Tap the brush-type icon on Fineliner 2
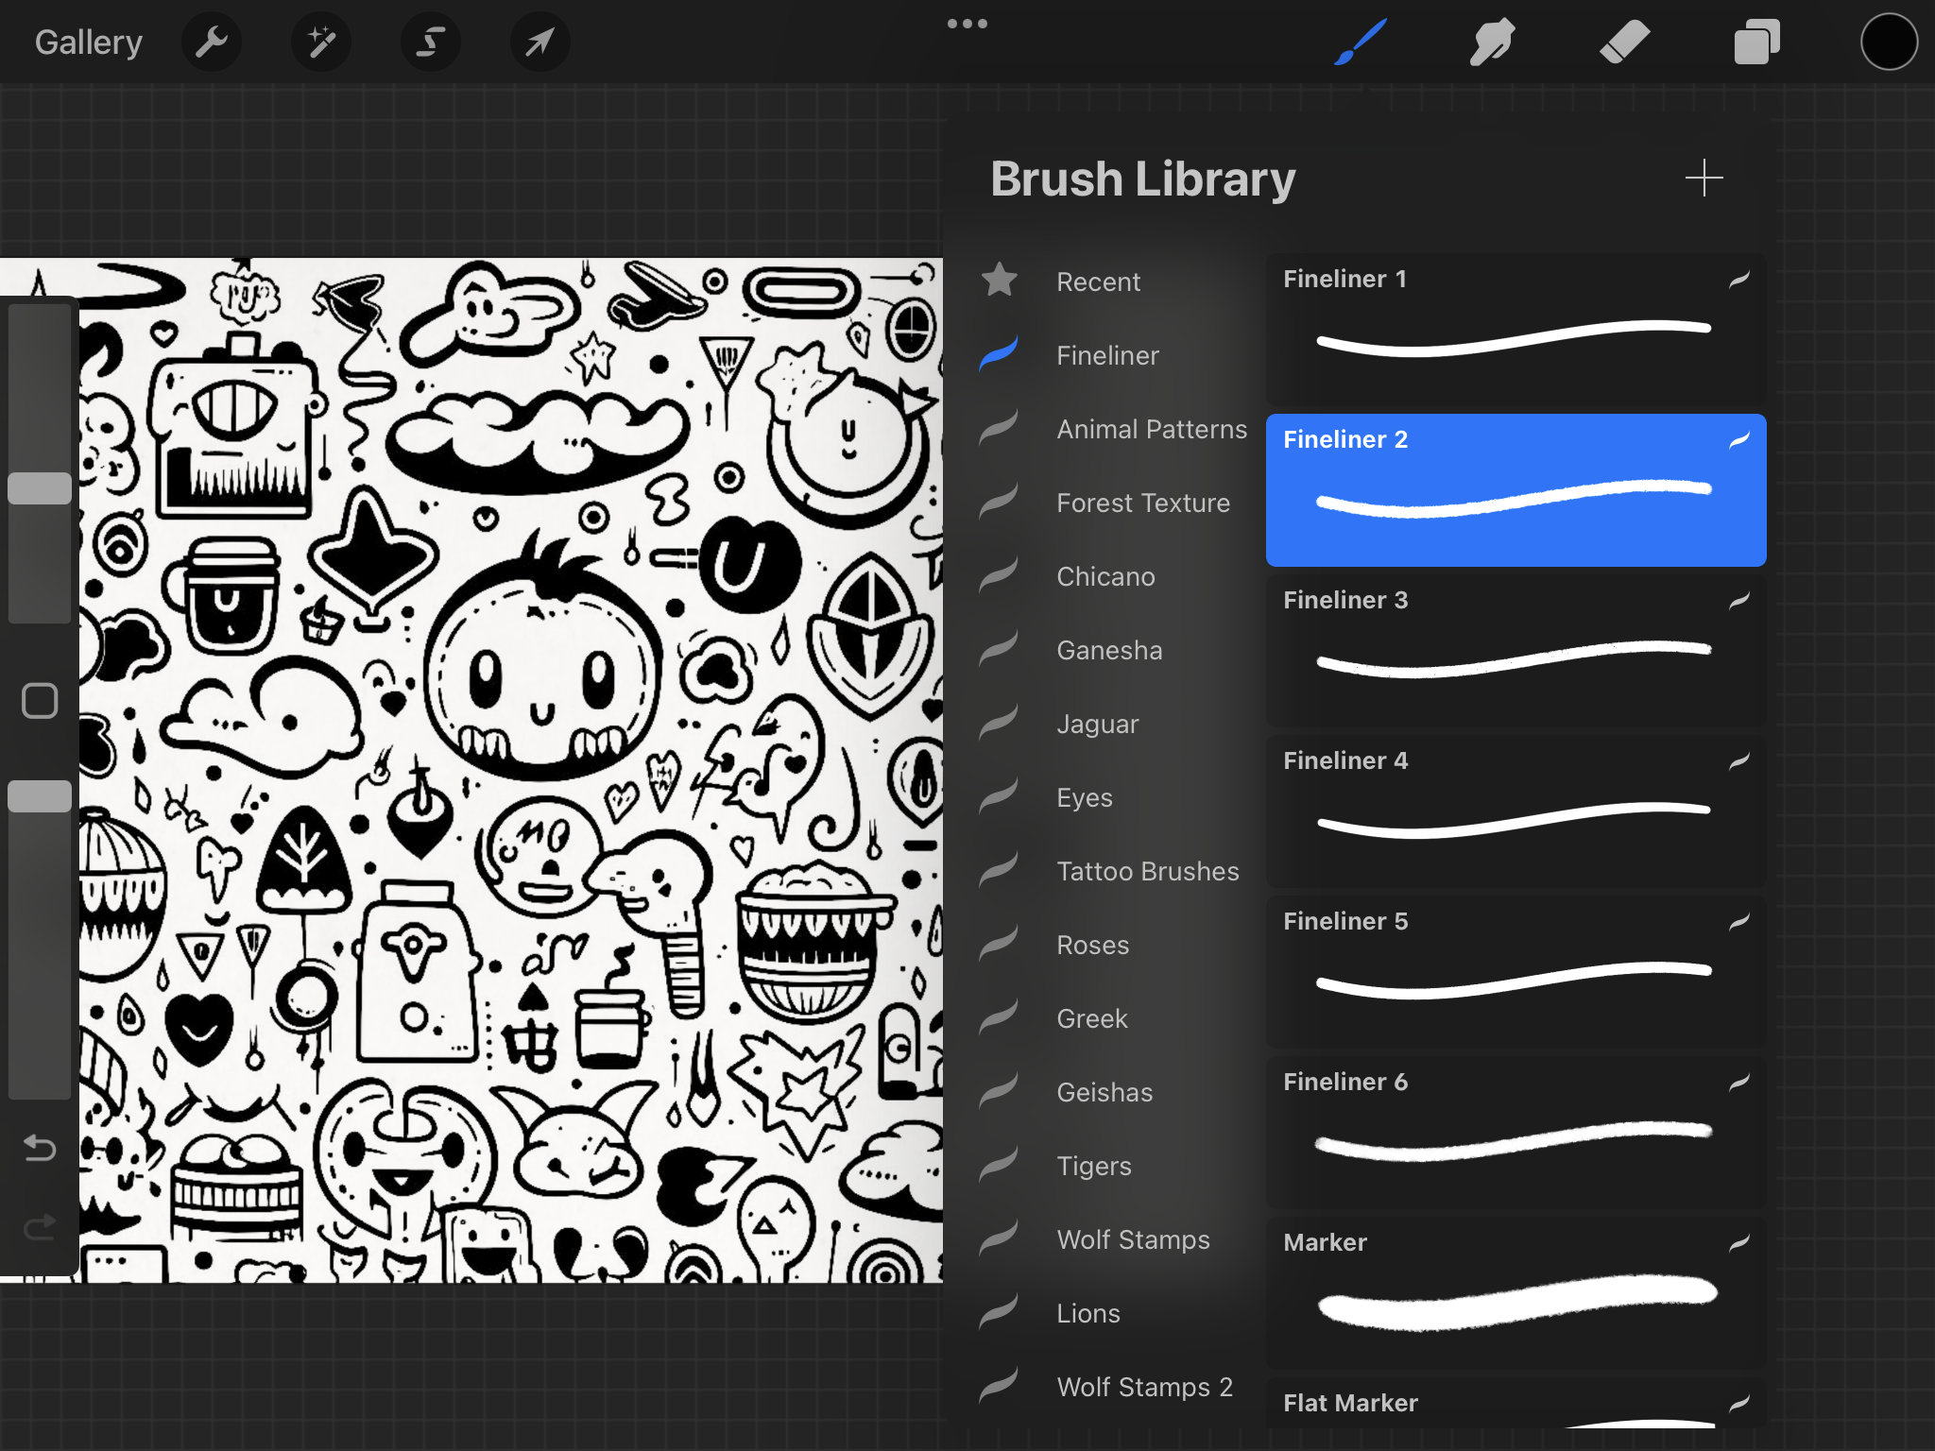This screenshot has width=1935, height=1451. pyautogui.click(x=1739, y=439)
